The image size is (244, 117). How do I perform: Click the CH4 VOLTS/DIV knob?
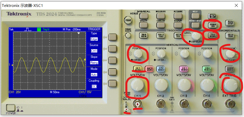(207, 85)
